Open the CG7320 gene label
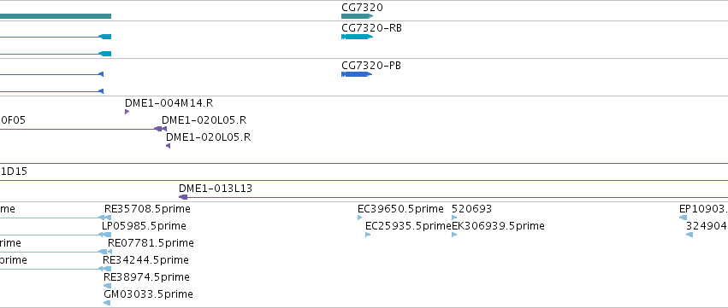728x308 pixels. pyautogui.click(x=362, y=8)
